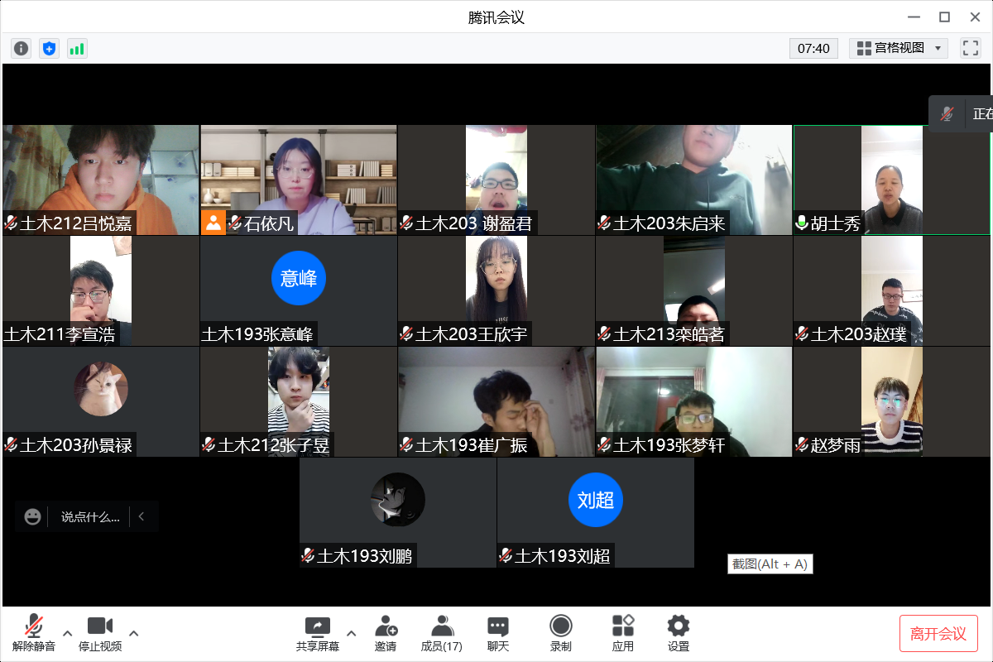Viewport: 993px width, 662px height.
Task: Stop video (停止视频)
Action: tap(100, 633)
